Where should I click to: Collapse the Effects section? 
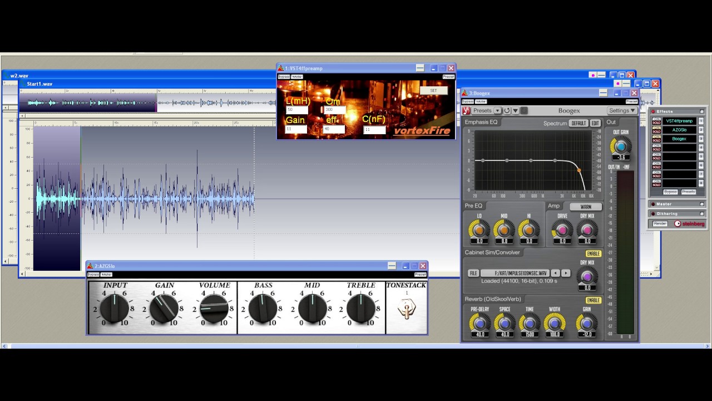point(701,111)
